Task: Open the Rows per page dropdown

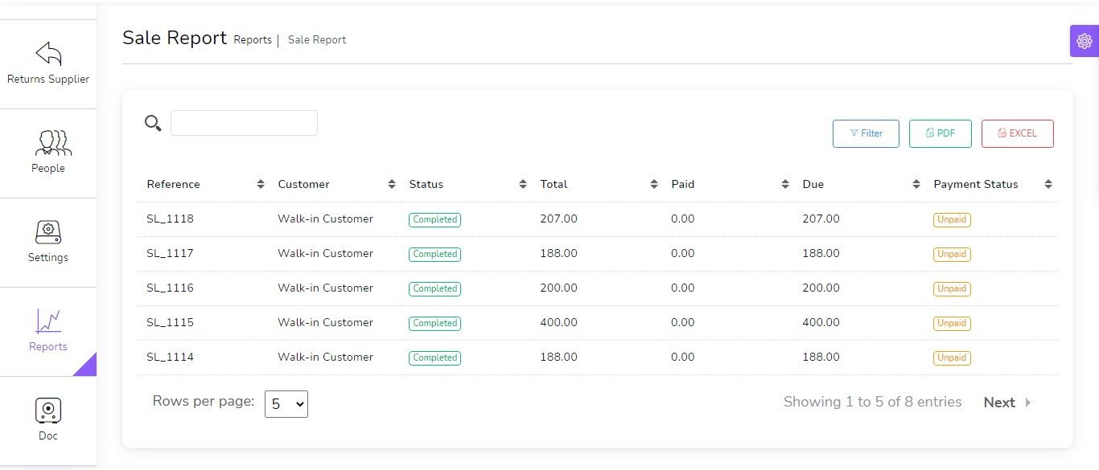Action: click(x=286, y=404)
